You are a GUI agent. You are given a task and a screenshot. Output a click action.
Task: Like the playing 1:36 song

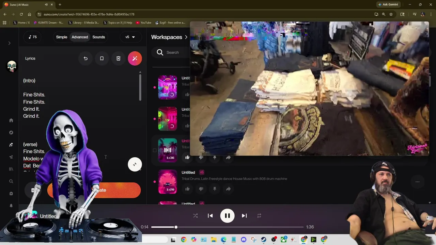(x=187, y=157)
